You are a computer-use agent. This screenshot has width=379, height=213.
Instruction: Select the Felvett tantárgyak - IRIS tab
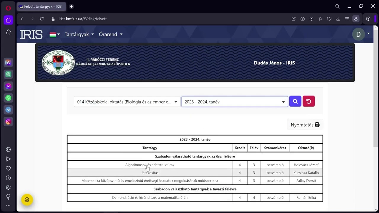pos(41,7)
